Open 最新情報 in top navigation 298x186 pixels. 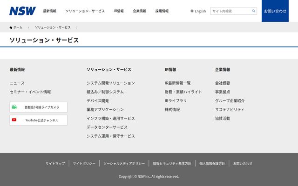click(x=50, y=11)
